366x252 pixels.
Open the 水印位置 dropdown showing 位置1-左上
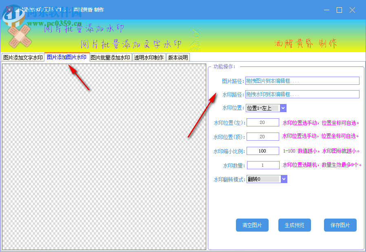pos(263,108)
